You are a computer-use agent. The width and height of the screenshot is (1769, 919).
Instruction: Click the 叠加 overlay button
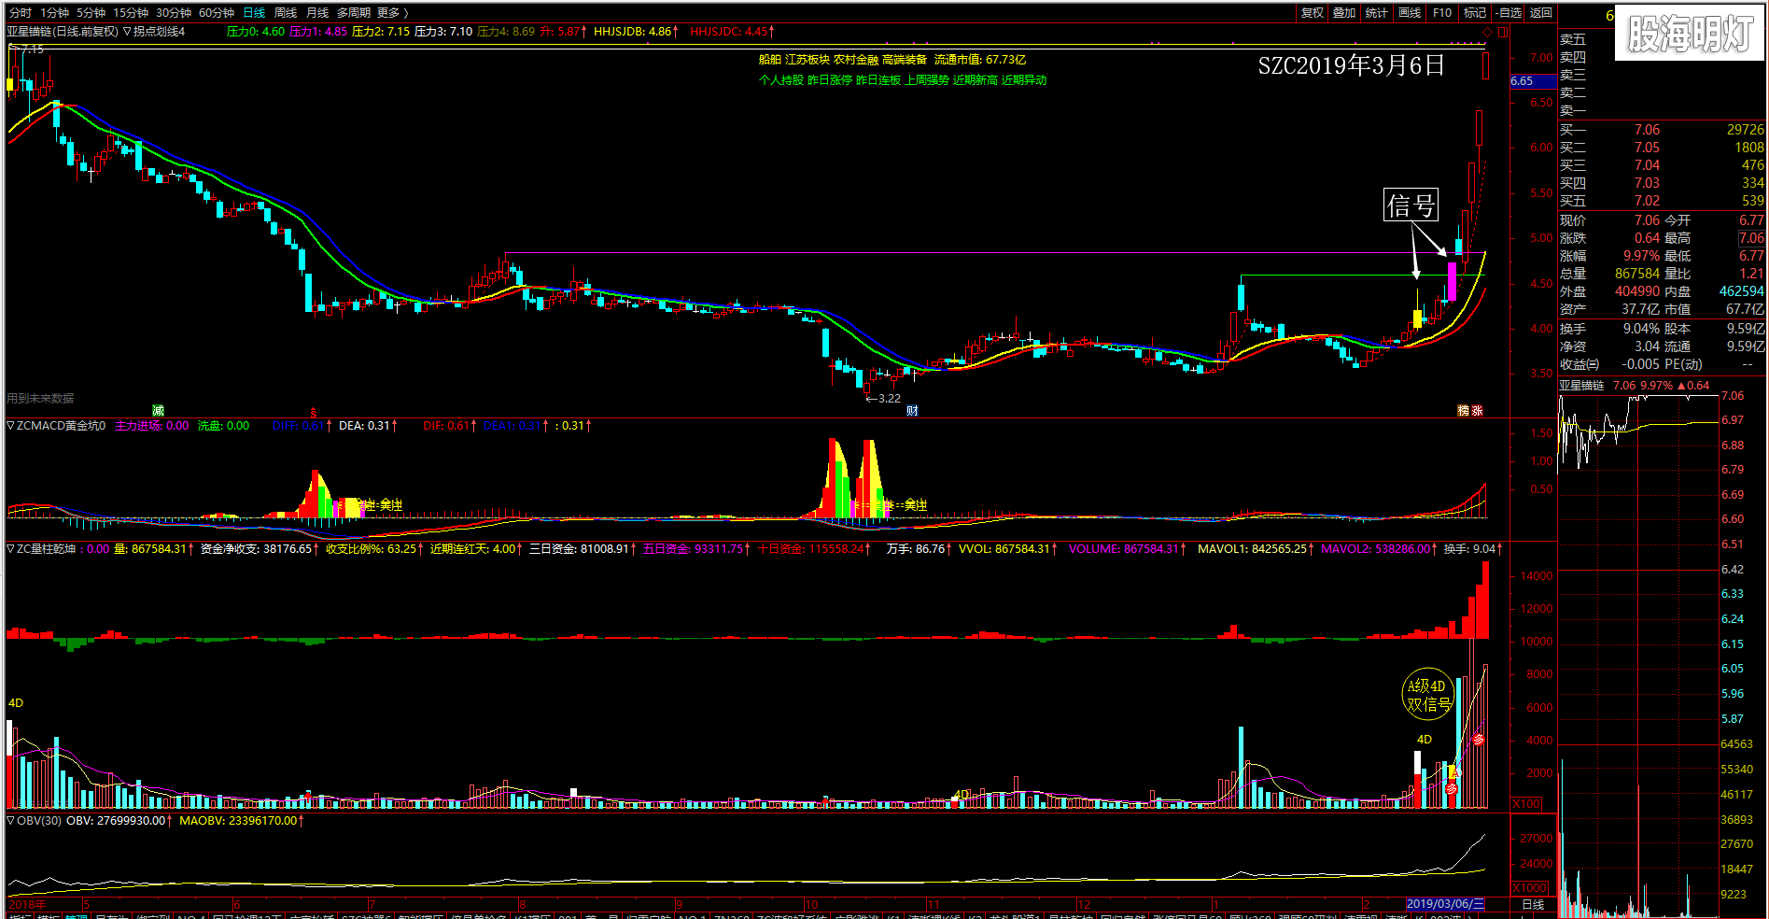[x=1344, y=12]
